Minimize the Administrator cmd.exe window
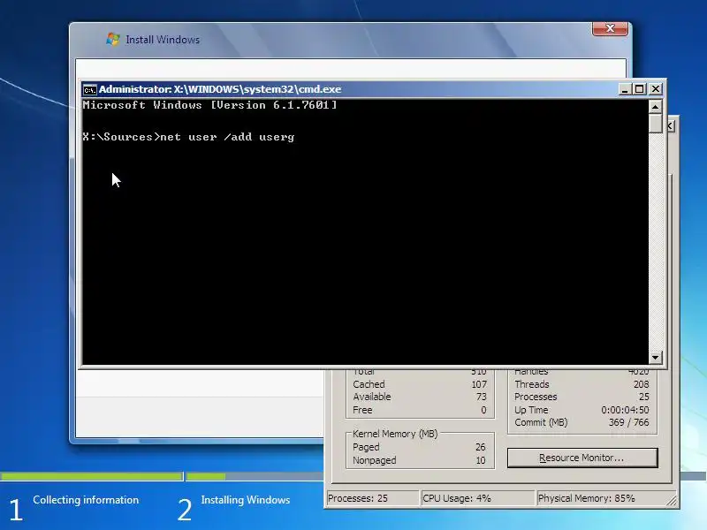 [625, 89]
